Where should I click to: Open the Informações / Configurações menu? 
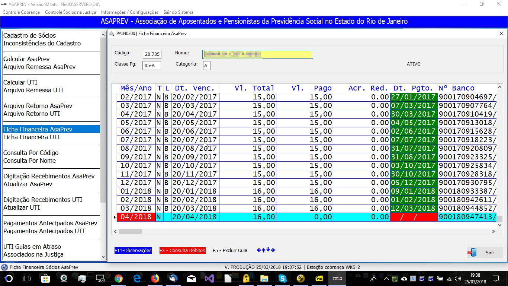(x=129, y=12)
